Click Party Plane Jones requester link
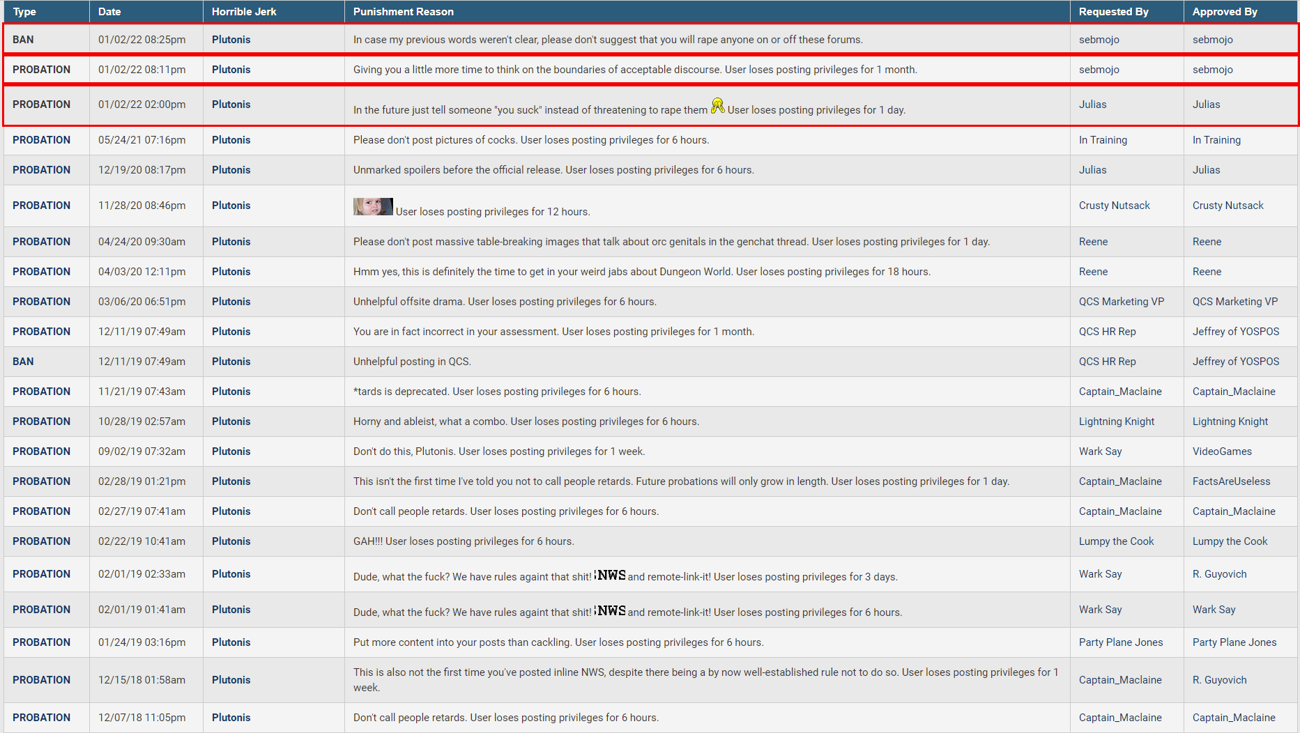The image size is (1300, 733). pos(1120,642)
